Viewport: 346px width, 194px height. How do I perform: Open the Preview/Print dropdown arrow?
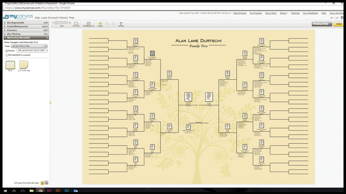tap(331, 24)
